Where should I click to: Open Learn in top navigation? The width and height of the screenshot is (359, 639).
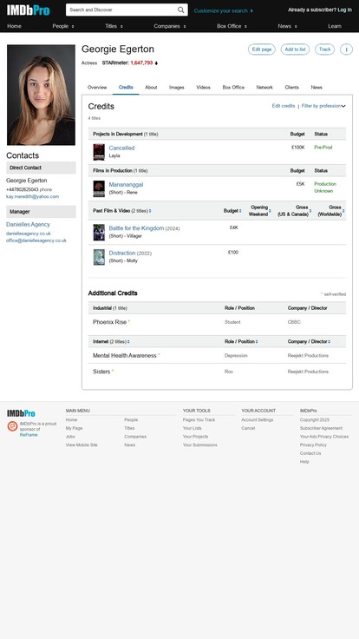tap(335, 26)
